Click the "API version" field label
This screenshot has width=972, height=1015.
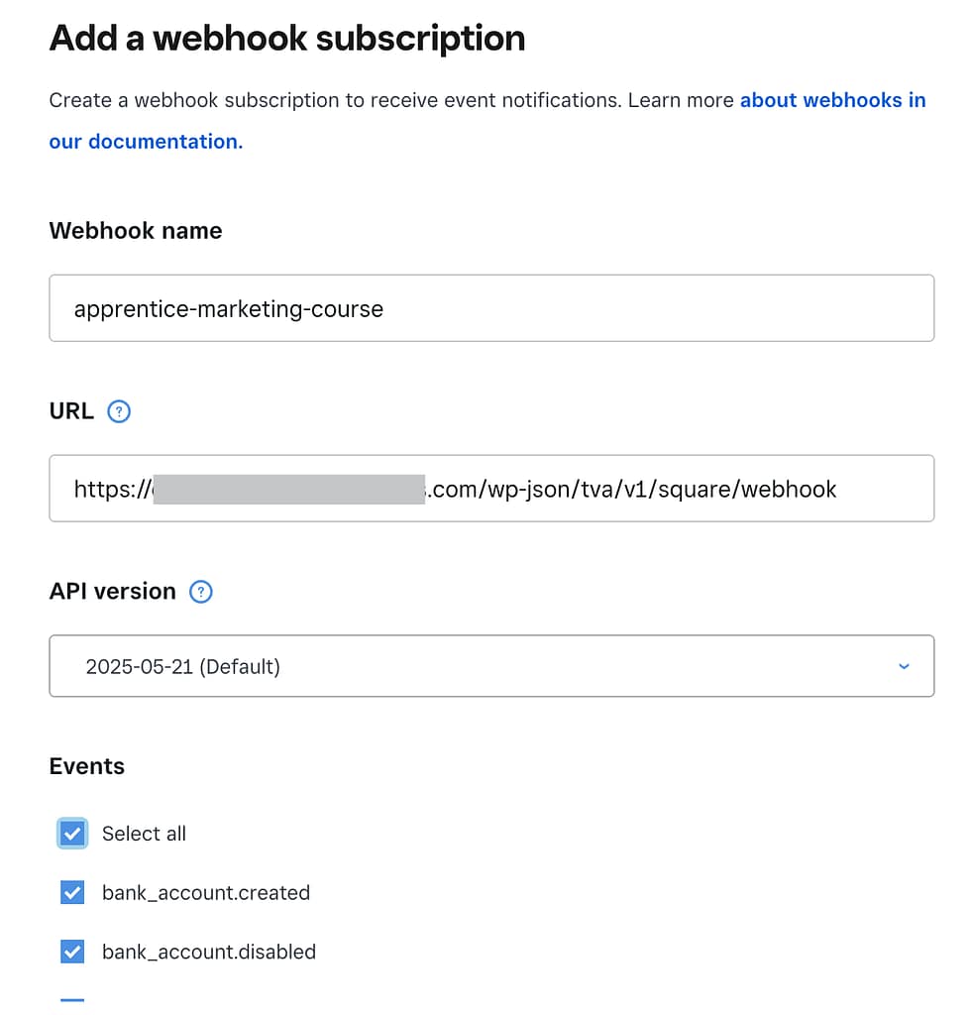tap(112, 592)
